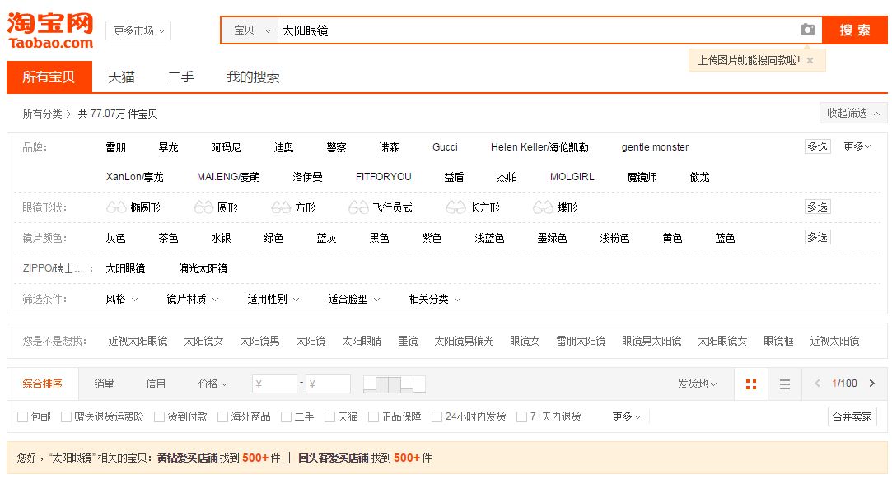892x479 pixels.
Task: Choose lens color 茶色
Action: point(168,238)
